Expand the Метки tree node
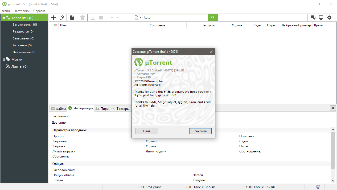Image resolution: width=337 pixels, height=190 pixels. point(4,59)
